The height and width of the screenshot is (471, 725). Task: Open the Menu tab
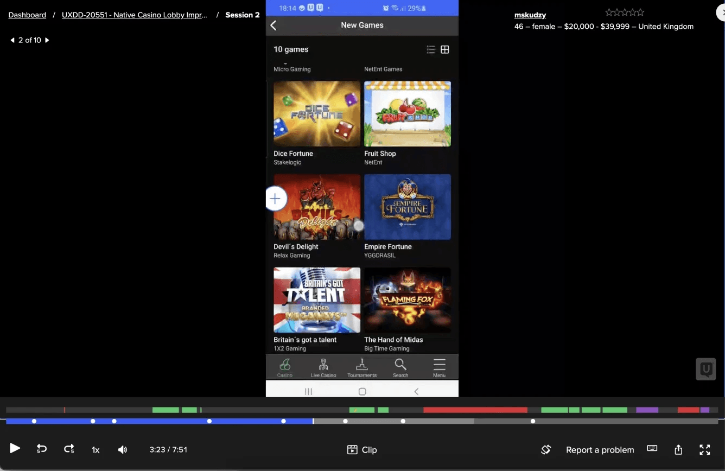pos(440,367)
